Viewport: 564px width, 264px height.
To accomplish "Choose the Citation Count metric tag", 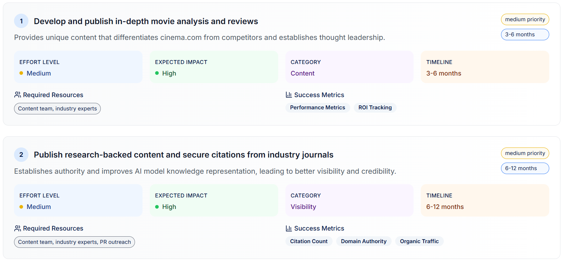I will coord(309,241).
